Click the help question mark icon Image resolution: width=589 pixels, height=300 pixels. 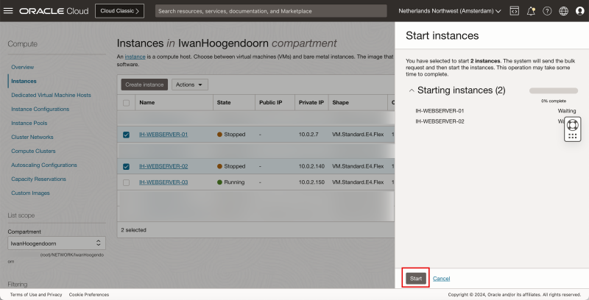pos(547,11)
